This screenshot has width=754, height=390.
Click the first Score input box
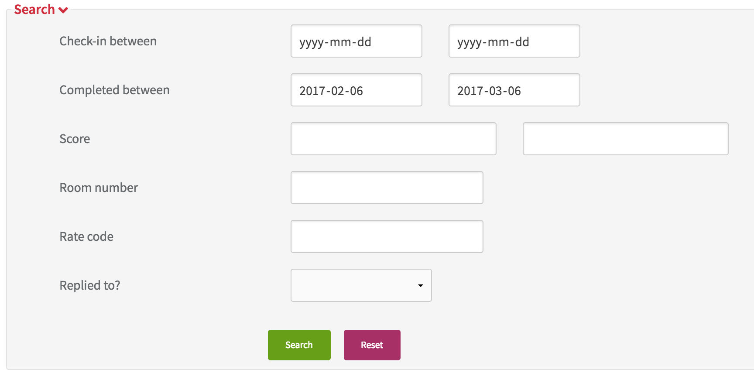(x=394, y=139)
